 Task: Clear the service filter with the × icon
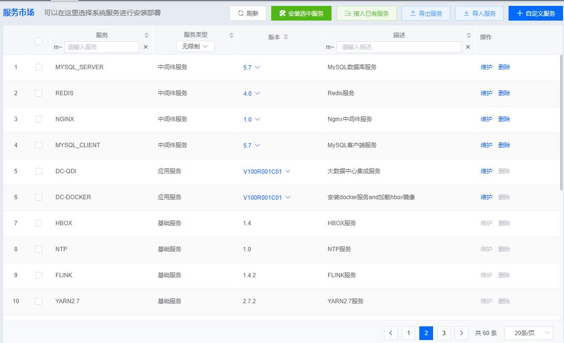146,47
